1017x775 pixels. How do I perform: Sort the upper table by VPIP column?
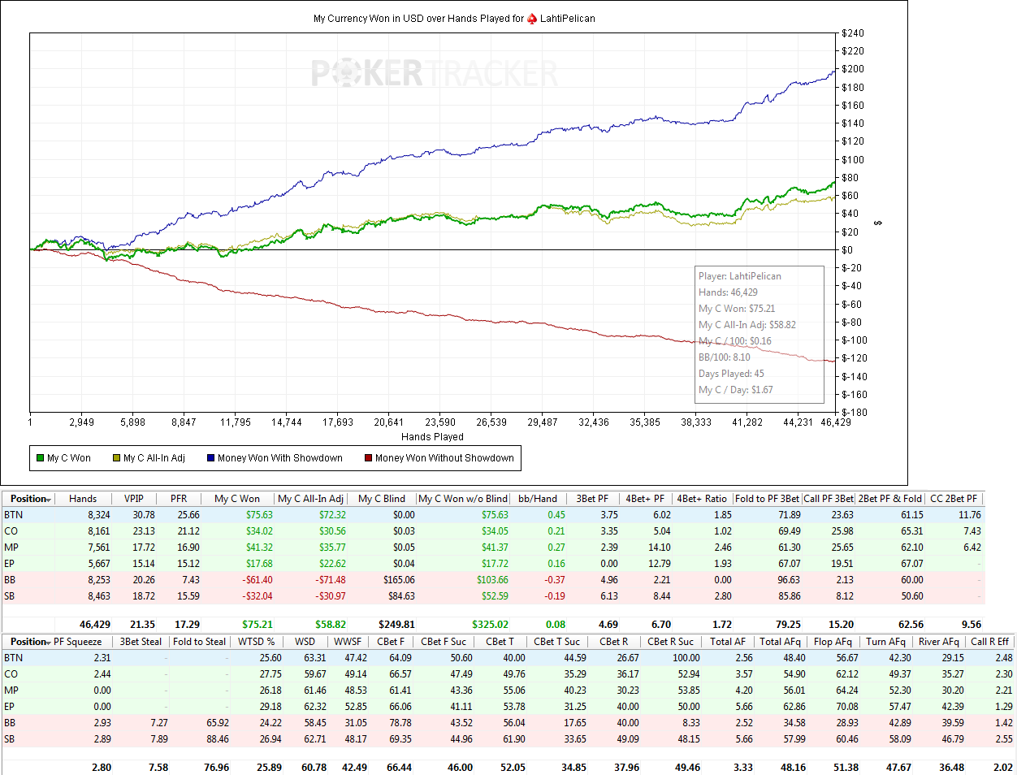click(134, 499)
